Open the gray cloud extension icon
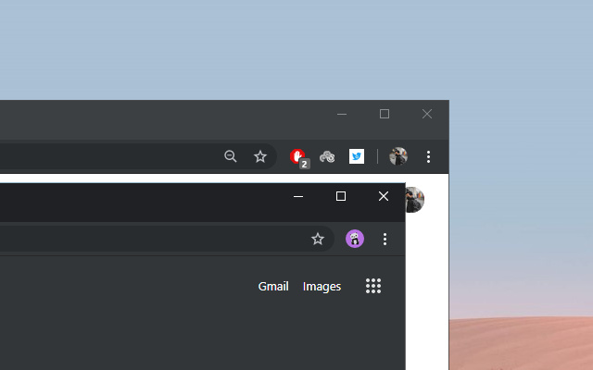Image resolution: width=593 pixels, height=370 pixels. pos(327,156)
